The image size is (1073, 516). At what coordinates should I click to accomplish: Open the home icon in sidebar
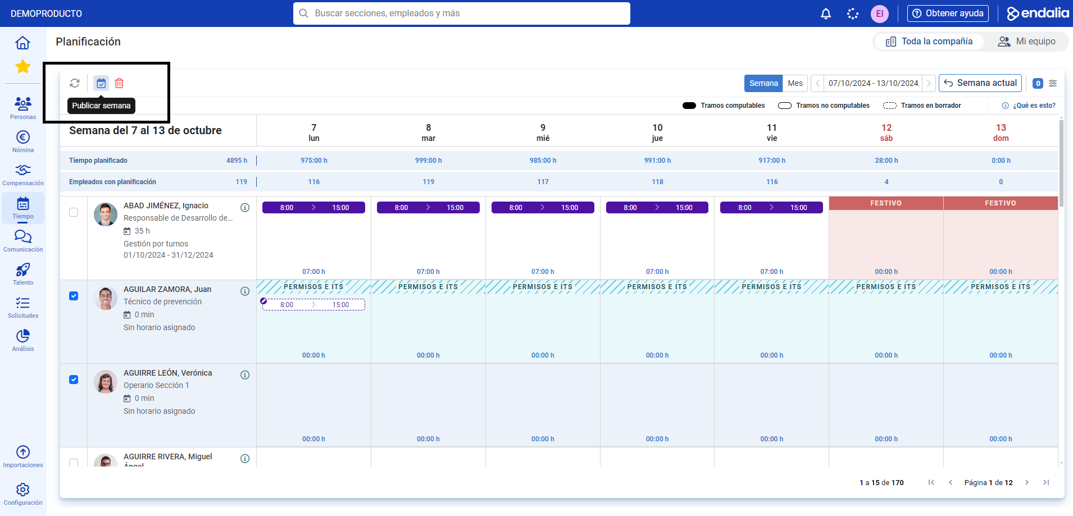coord(22,43)
